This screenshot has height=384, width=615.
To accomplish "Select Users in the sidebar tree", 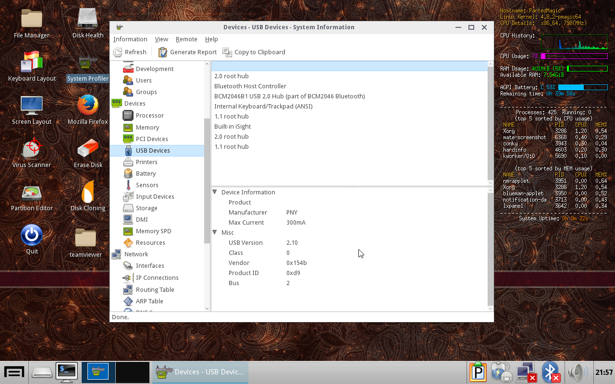I will tap(144, 80).
